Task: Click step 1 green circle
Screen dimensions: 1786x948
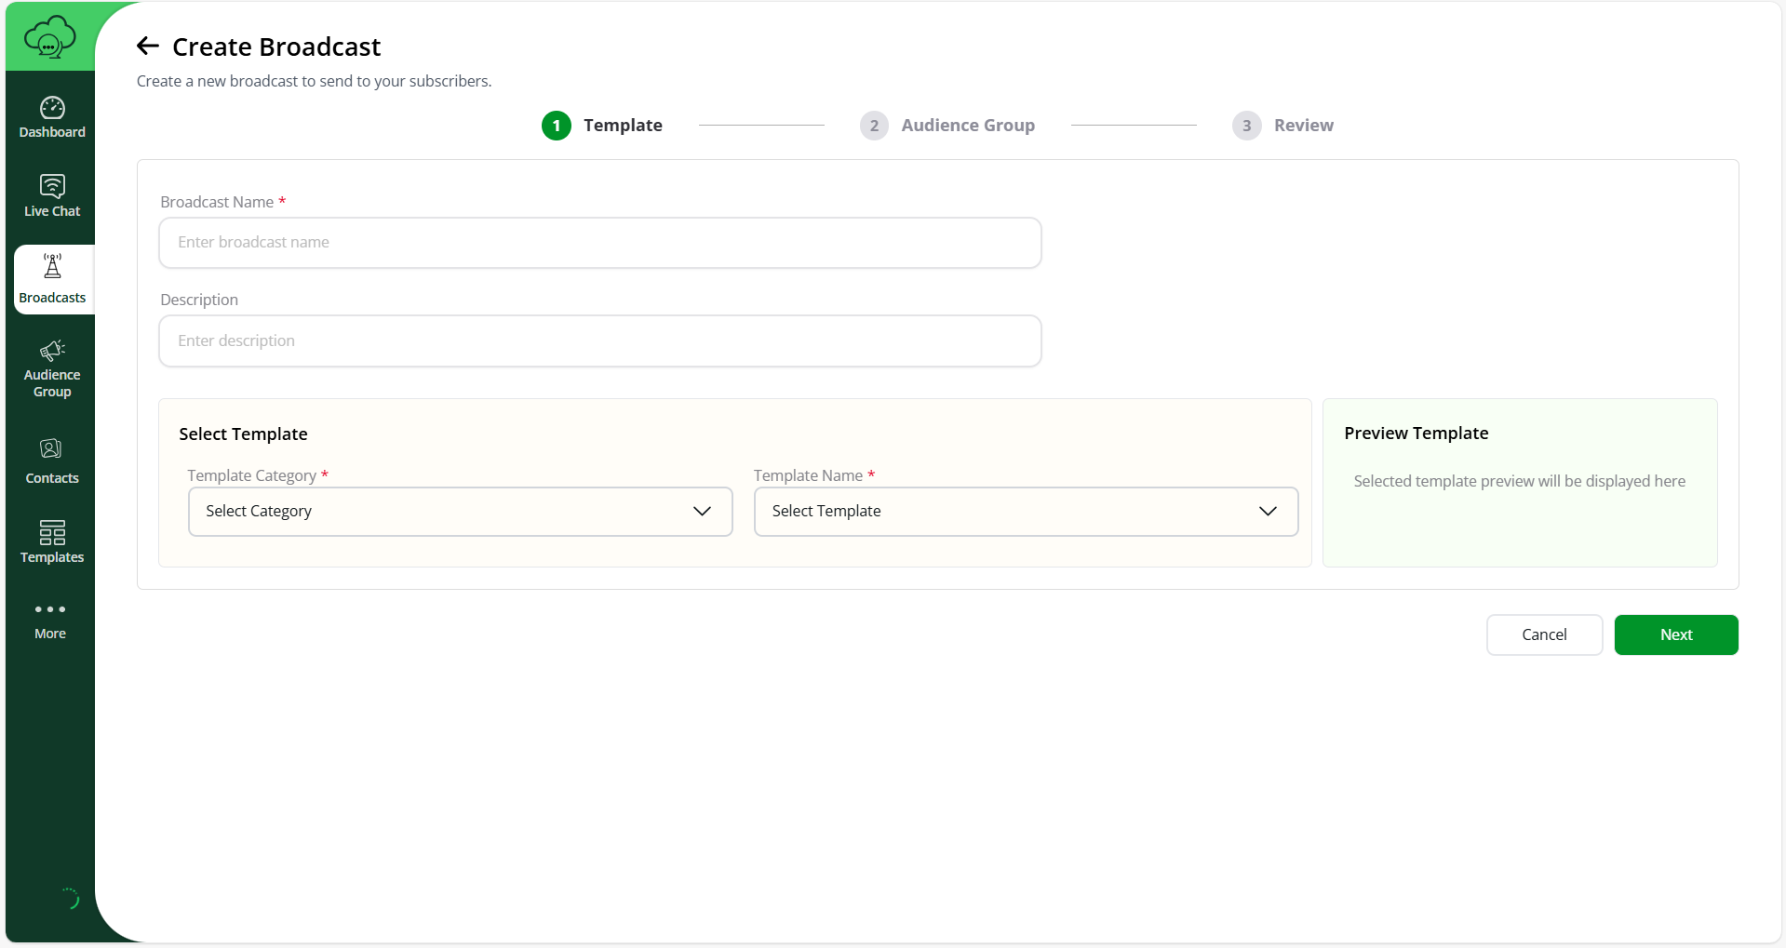Action: 557,126
